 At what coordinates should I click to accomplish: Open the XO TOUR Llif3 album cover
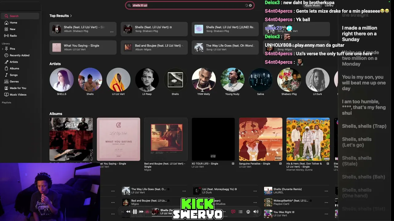[x=213, y=139]
